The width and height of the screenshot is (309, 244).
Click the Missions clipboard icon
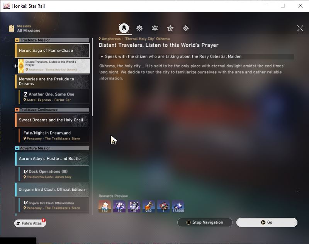(x=12, y=28)
